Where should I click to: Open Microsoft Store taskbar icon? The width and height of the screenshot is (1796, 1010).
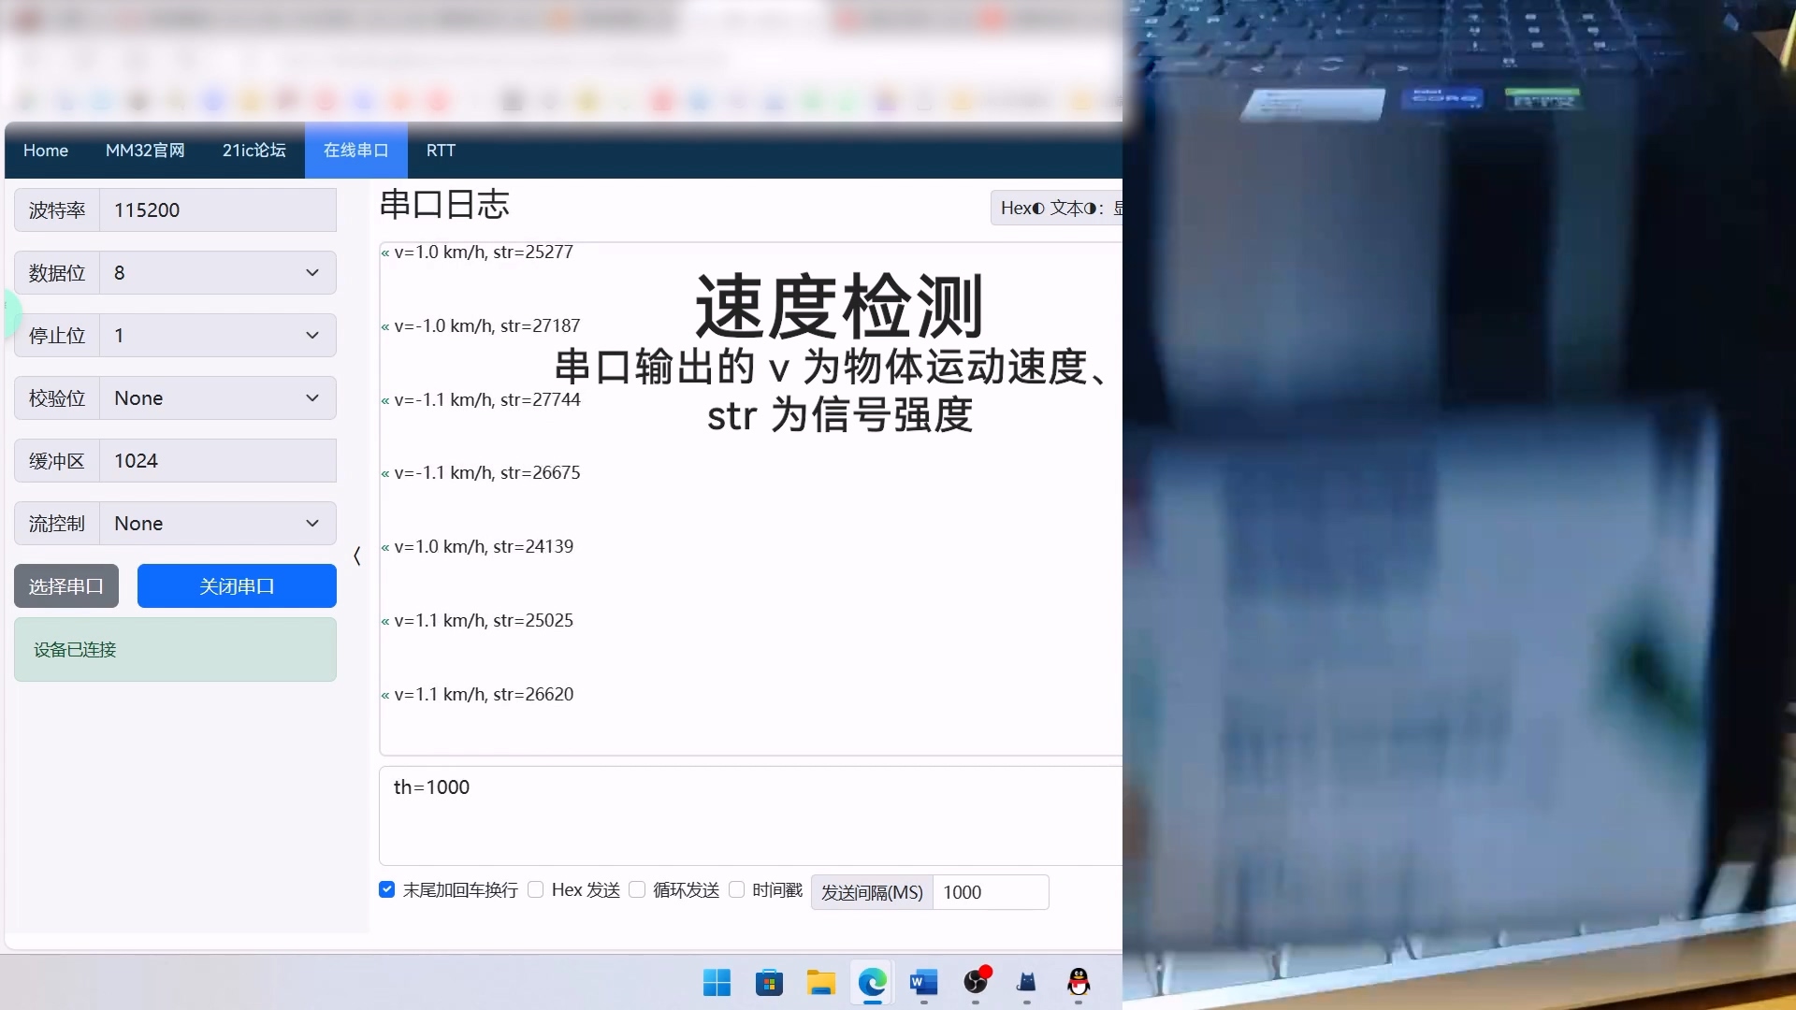pyautogui.click(x=769, y=982)
